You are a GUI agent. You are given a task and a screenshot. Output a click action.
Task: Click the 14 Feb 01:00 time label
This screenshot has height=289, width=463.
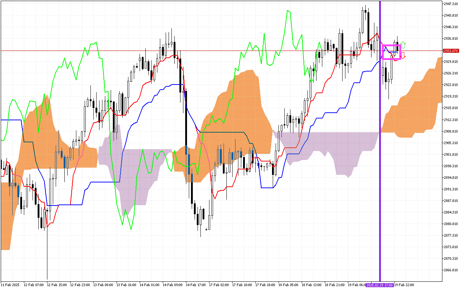[x=150, y=285]
